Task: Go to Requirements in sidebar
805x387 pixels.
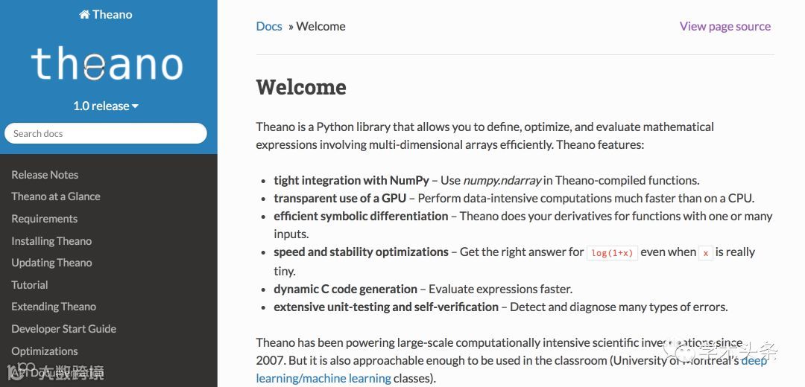Action: pyautogui.click(x=45, y=219)
